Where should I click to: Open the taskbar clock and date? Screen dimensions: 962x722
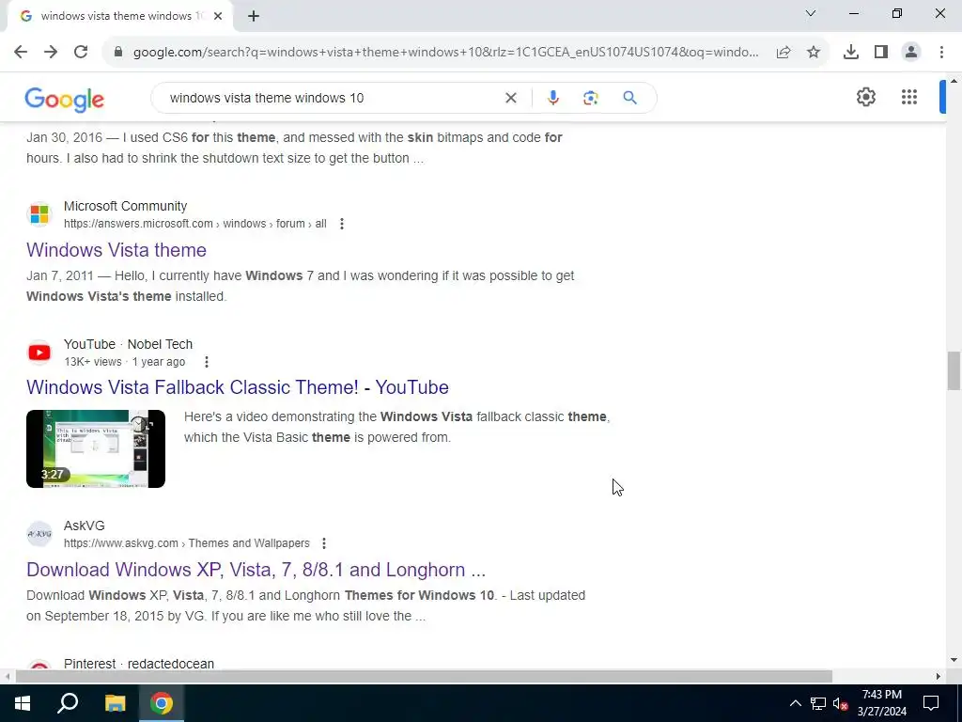pos(881,703)
